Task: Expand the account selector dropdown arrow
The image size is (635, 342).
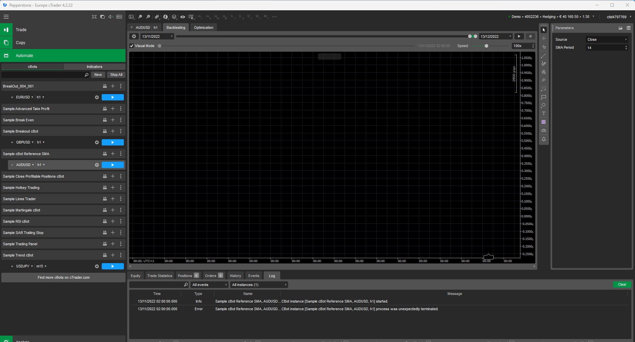Action: coord(593,17)
